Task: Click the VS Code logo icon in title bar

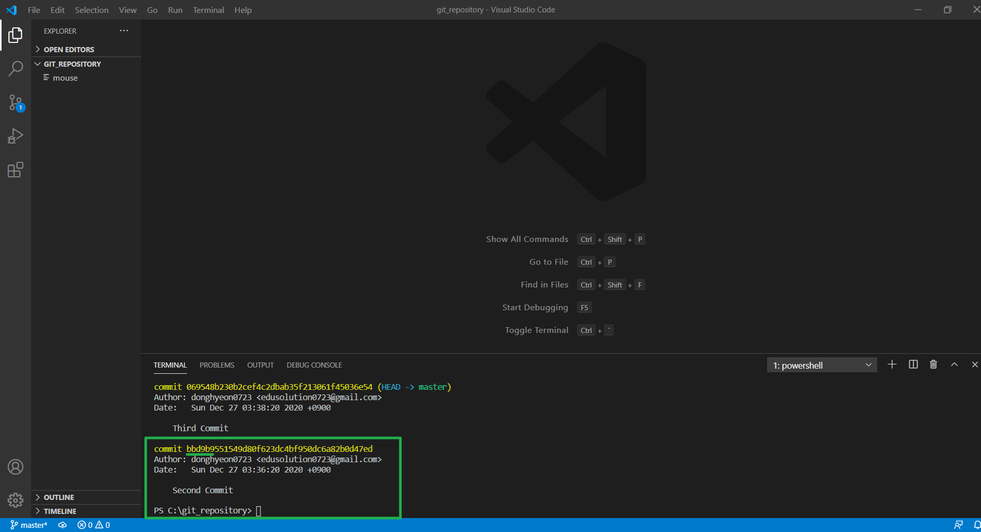Action: click(11, 10)
